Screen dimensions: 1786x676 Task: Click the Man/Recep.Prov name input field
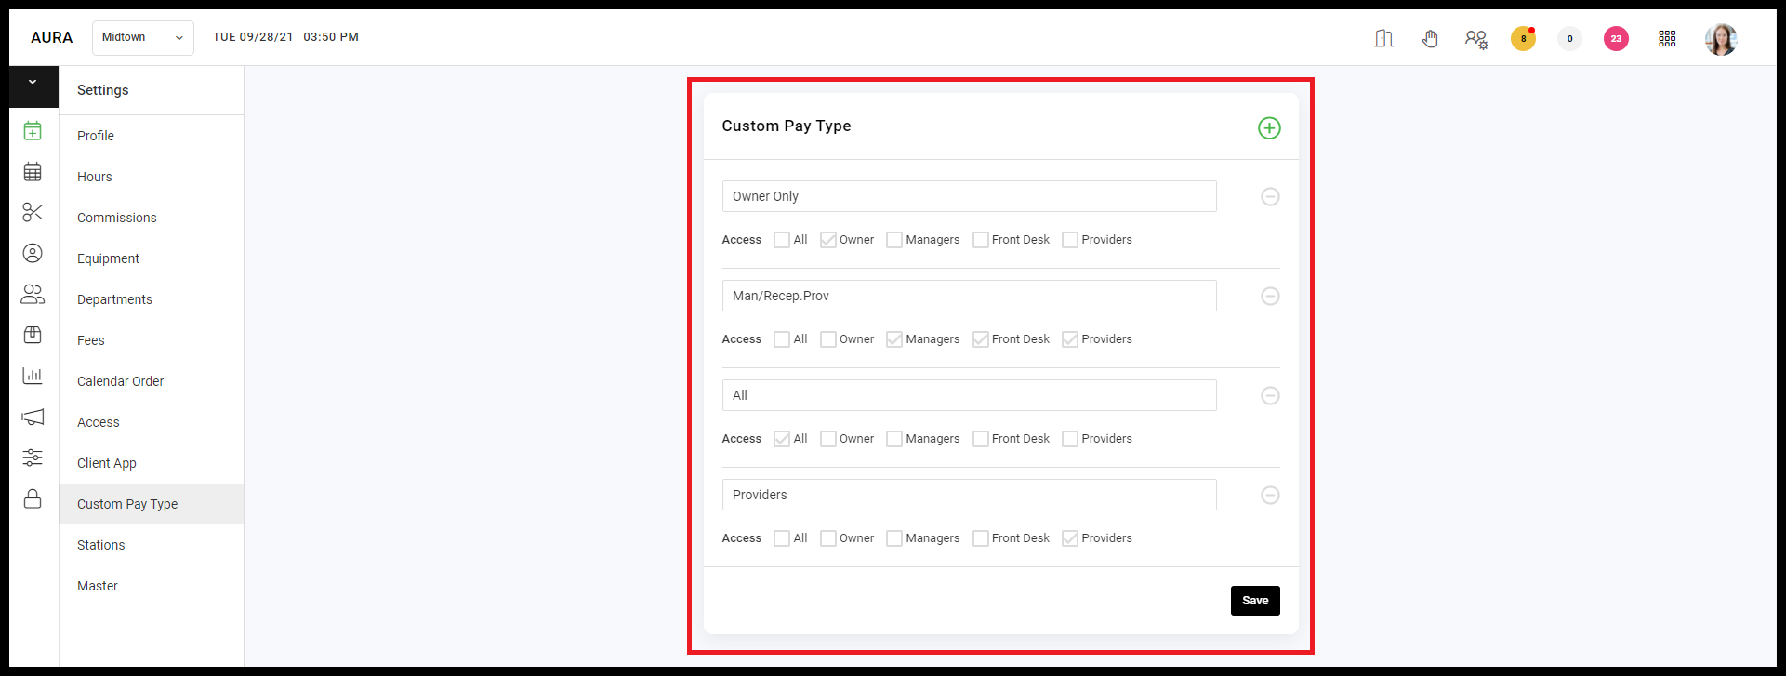[969, 296]
